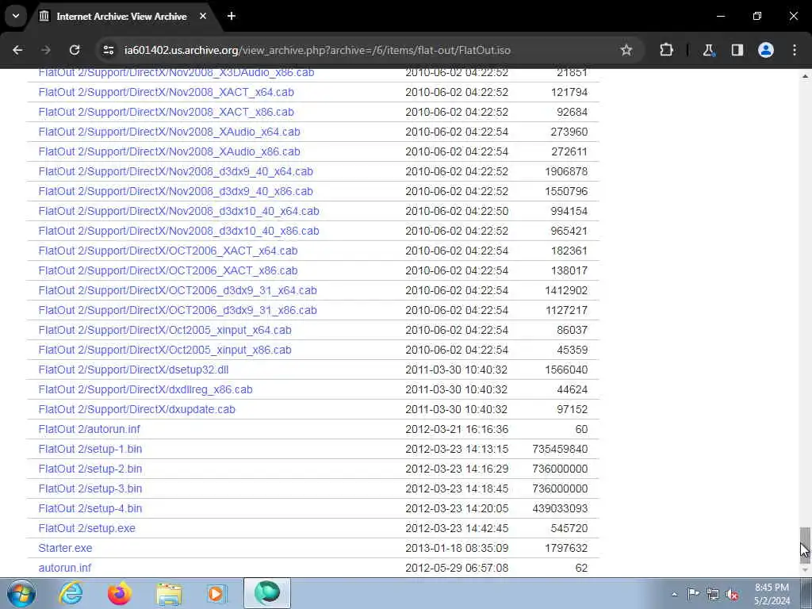This screenshot has width=812, height=609.
Task: Open network status tray icon
Action: (x=713, y=594)
